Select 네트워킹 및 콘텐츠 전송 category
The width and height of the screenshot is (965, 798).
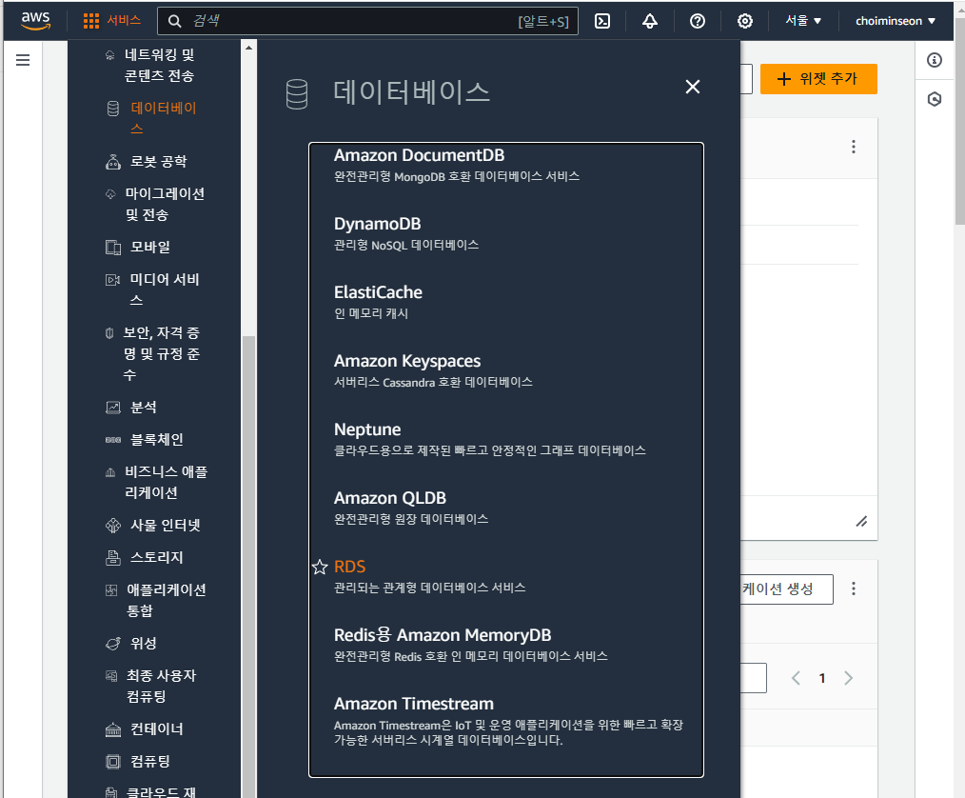pyautogui.click(x=159, y=66)
